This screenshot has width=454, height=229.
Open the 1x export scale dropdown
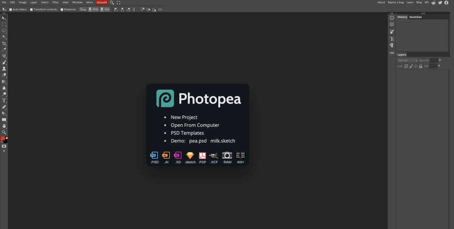(83, 9)
